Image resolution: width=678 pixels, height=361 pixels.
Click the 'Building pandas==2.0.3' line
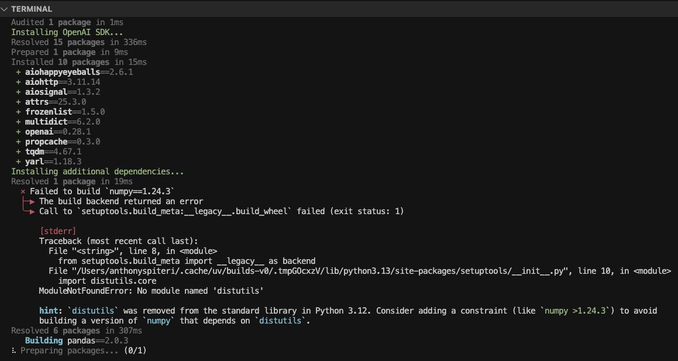click(x=77, y=341)
